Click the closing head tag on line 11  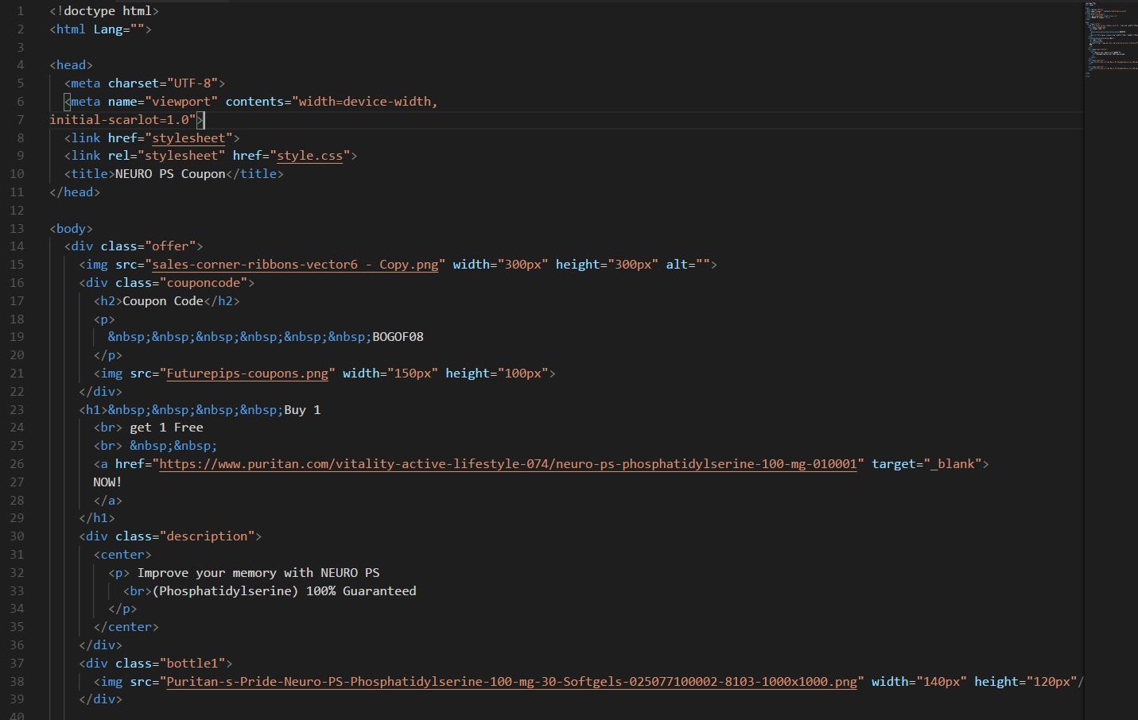point(75,192)
